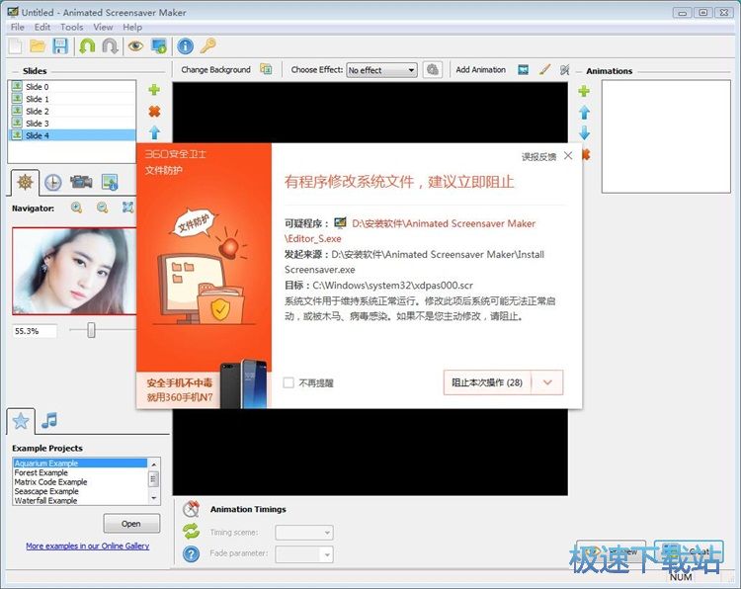Select Slide 4 in the list
The height and width of the screenshot is (589, 741).
pyautogui.click(x=72, y=135)
